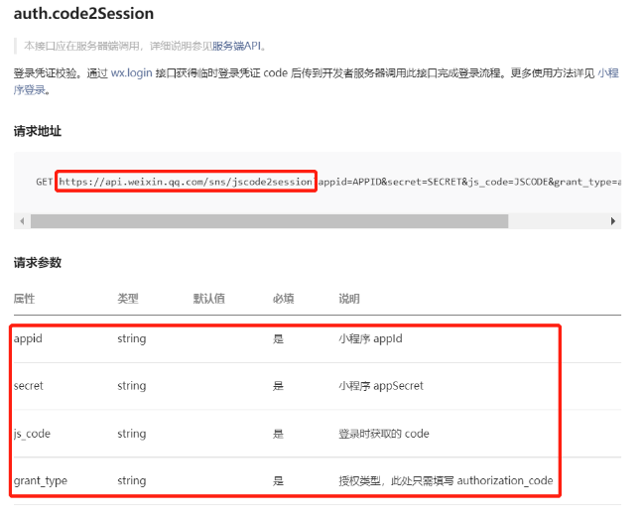Click 是 in the appid row
642x519 pixels.
pyautogui.click(x=279, y=338)
